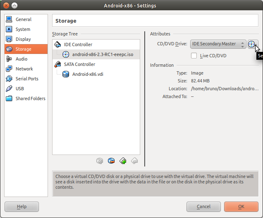Click the greyed-out add attachment icon
Viewport: 263px width, 218px height.
point(100,161)
